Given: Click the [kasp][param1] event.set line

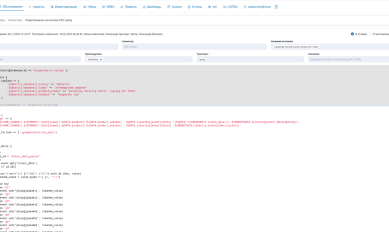Looking at the screenshot, I should tap(31, 191).
